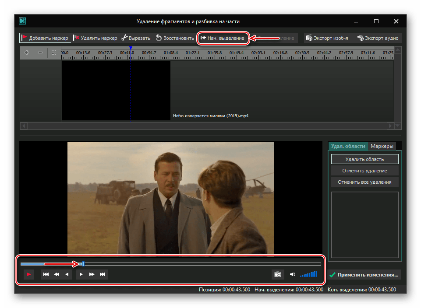Select the scissors Cut tool
This screenshot has width=421, height=308.
(x=136, y=38)
